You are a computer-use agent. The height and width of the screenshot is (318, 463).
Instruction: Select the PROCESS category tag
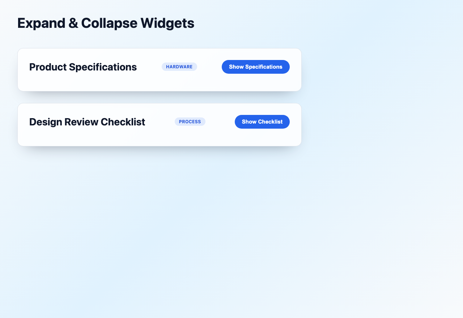(x=190, y=122)
